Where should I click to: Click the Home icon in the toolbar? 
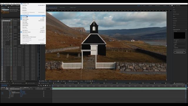click(x=2, y=5)
